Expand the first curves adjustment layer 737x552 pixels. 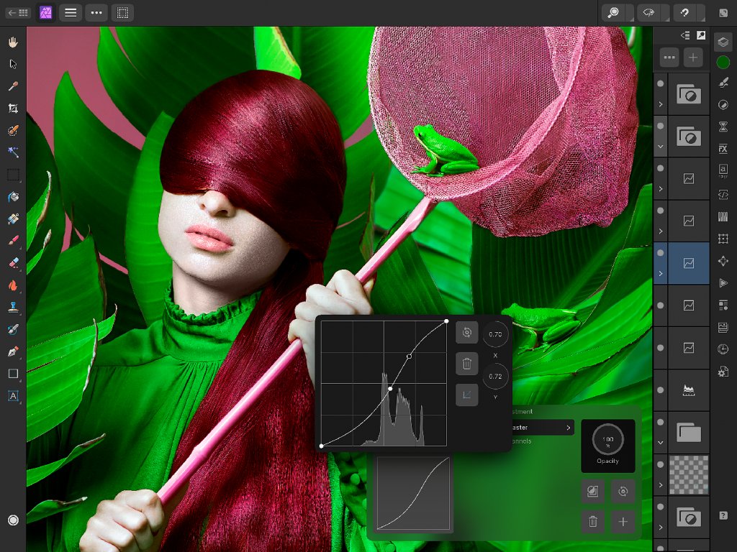click(x=661, y=189)
